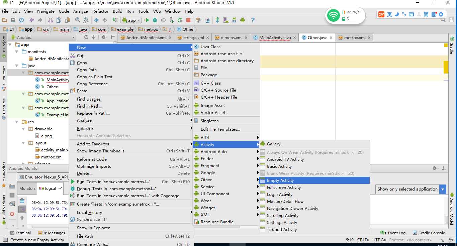Clear logcat with the trash icon
Image resolution: width=457 pixels, height=246 pixels.
point(22,201)
